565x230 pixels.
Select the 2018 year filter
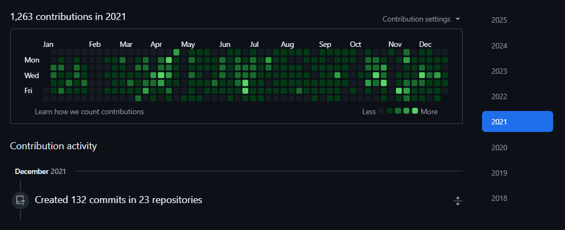coord(499,198)
